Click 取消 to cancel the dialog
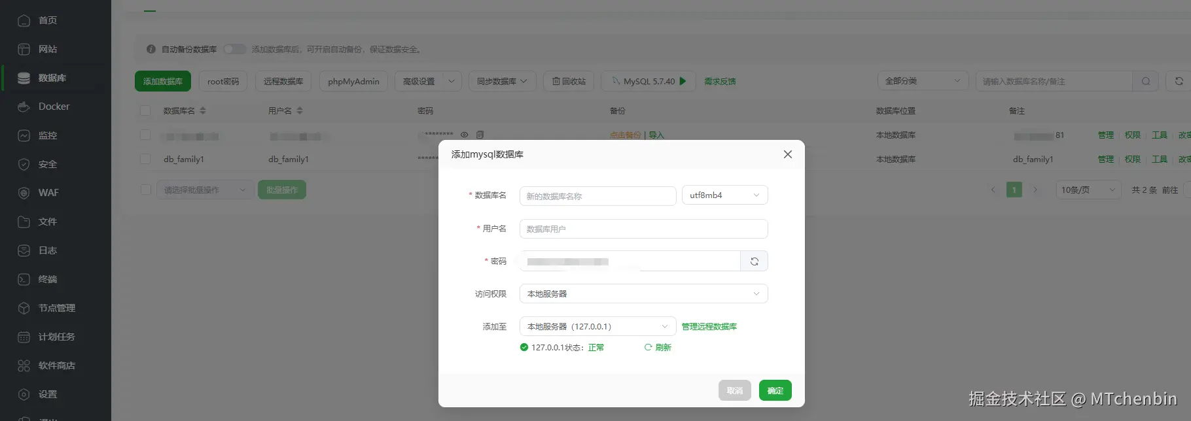The height and width of the screenshot is (421, 1191). [735, 390]
